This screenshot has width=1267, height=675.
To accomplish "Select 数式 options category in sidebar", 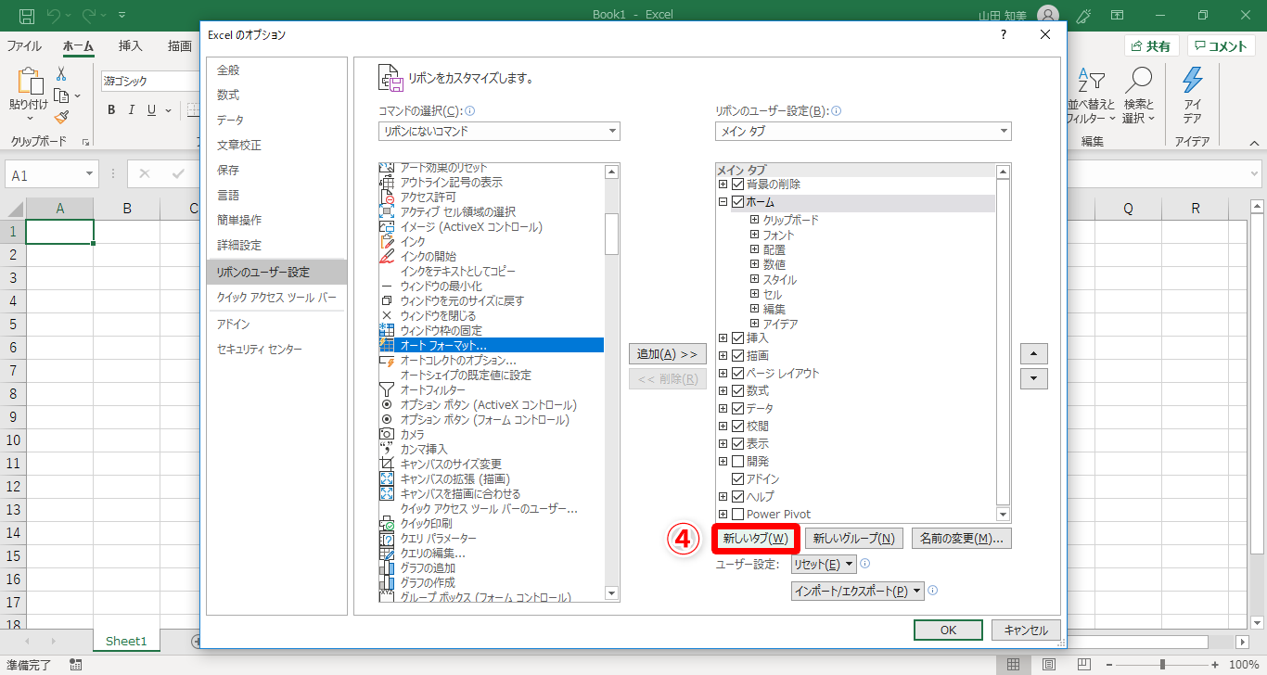I will [276, 95].
